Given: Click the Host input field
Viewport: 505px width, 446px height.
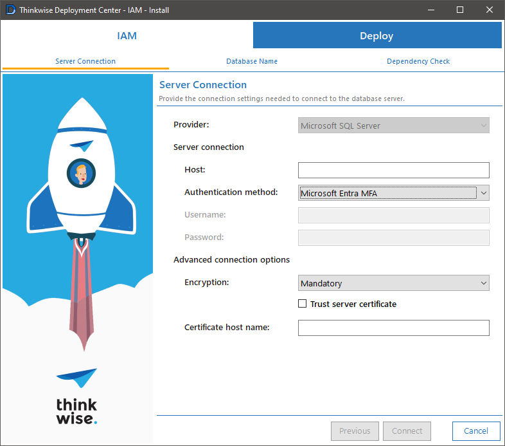Looking at the screenshot, I should (x=394, y=171).
